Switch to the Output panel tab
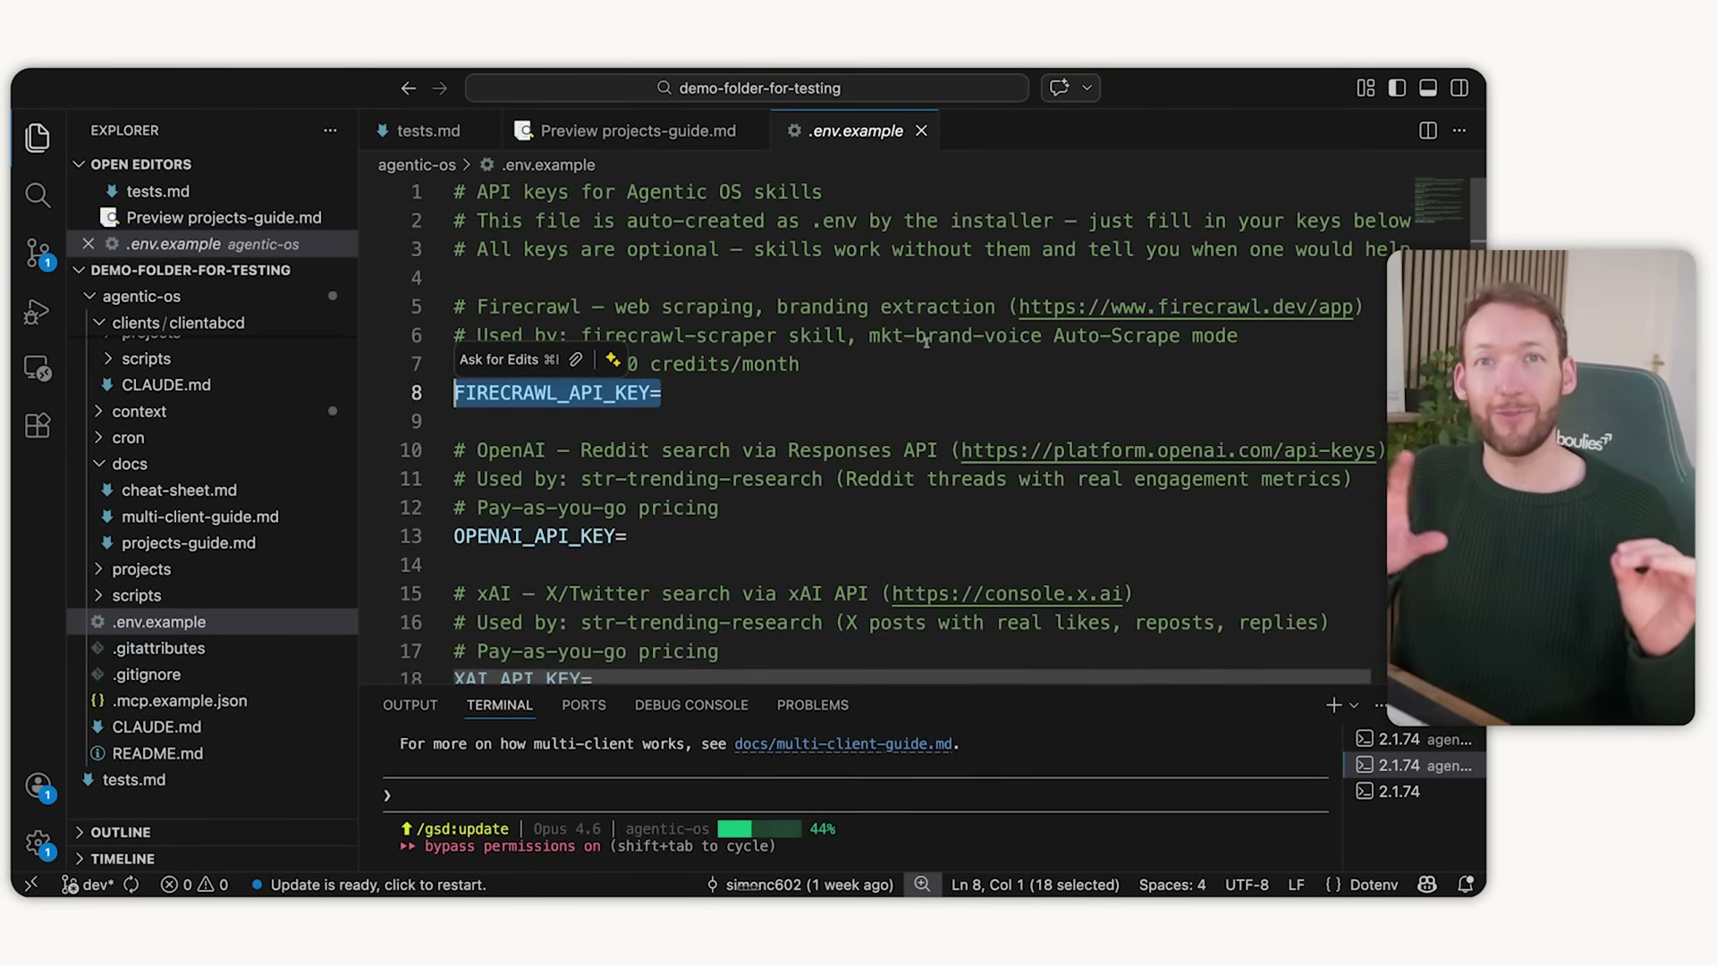This screenshot has width=1717, height=965. coord(410,705)
